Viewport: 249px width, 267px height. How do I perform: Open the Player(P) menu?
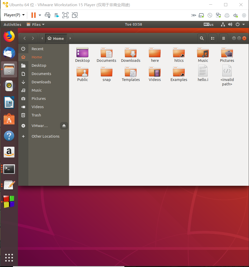[x=14, y=15]
